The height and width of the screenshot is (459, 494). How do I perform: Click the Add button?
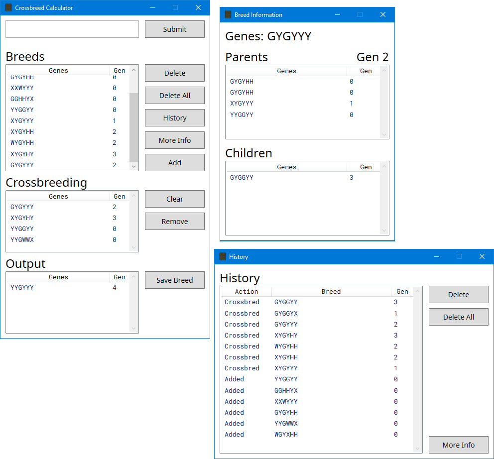click(x=174, y=163)
